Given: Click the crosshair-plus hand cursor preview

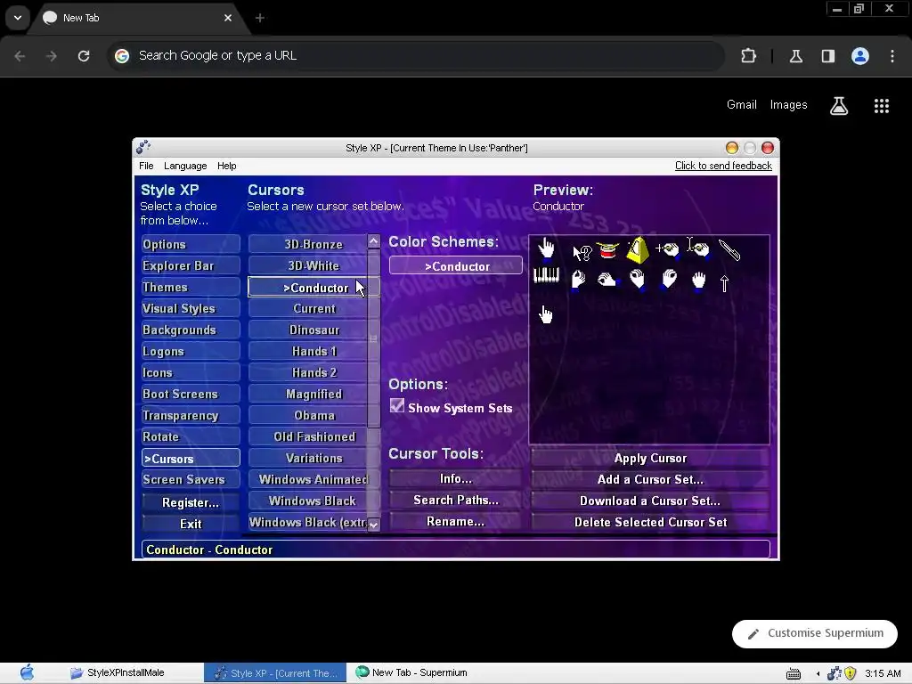Looking at the screenshot, I should click(x=667, y=249).
